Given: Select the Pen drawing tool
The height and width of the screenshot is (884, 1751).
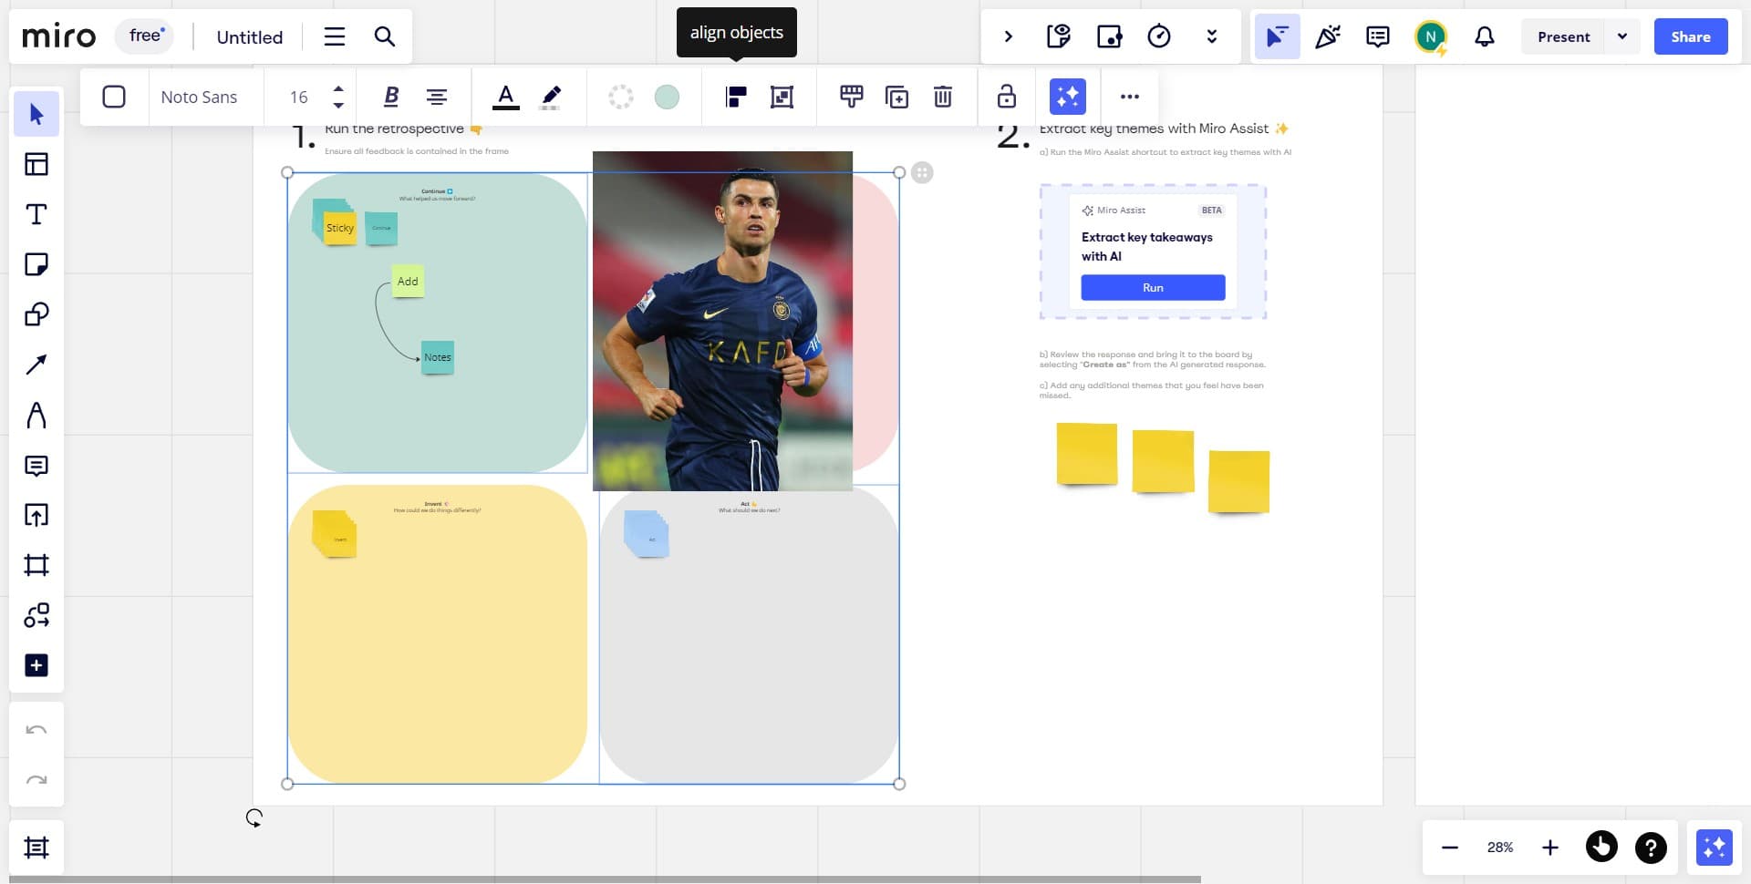Looking at the screenshot, I should (36, 416).
